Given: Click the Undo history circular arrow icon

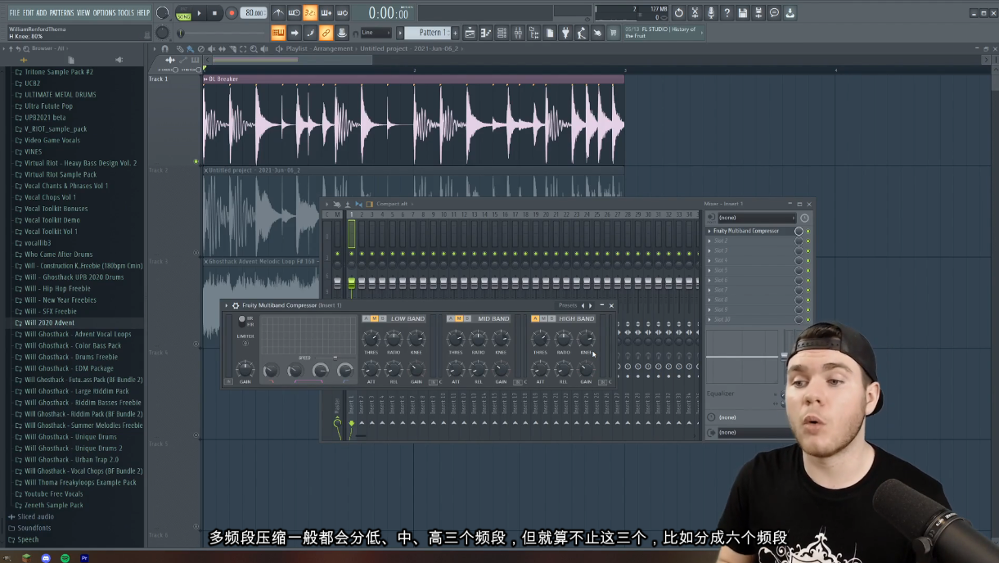Looking at the screenshot, I should click(678, 13).
